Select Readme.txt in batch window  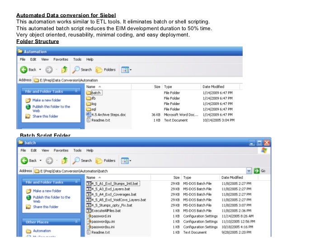pos(98,232)
